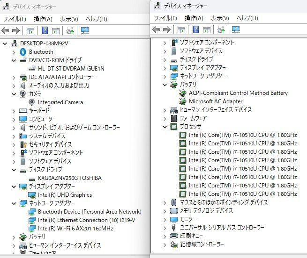Screen dimensions: 307x258
Task: Select ヒューマン インターフェイス デバイス in right window
Action: [216, 110]
